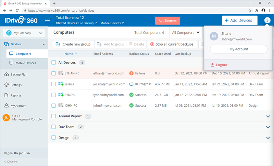Open the My Company dropdown
The image size is (274, 166).
24,33
